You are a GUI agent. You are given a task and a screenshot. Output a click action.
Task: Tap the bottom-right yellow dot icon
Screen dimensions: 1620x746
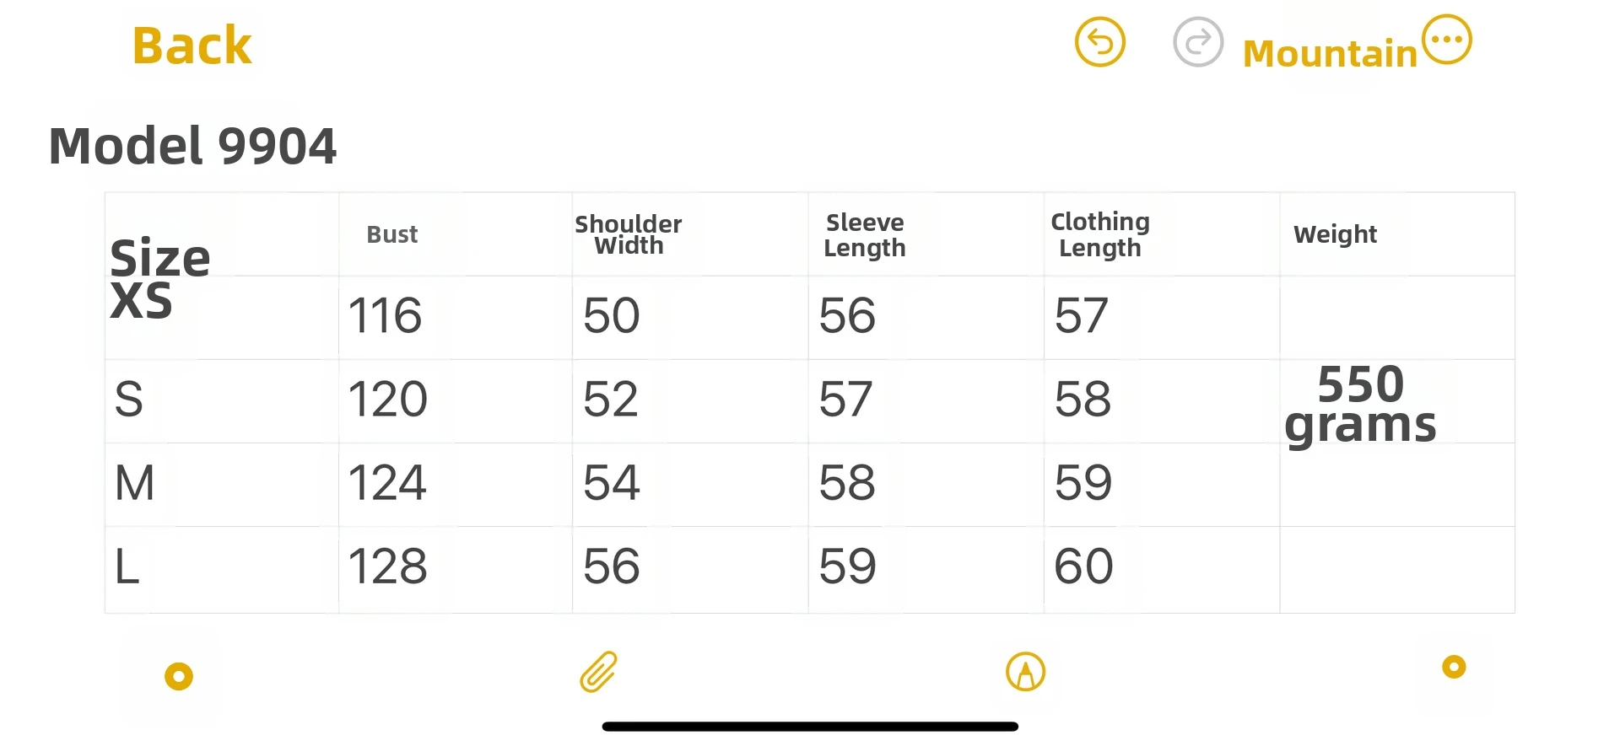point(1454,668)
